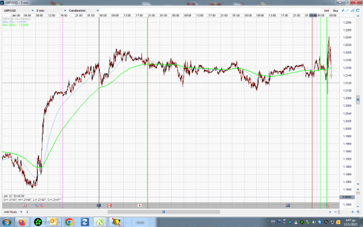This screenshot has width=363, height=227.
Task: Click the OHLC values readout
Action: coord(32,200)
